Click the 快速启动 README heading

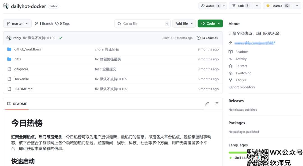pos(23,161)
